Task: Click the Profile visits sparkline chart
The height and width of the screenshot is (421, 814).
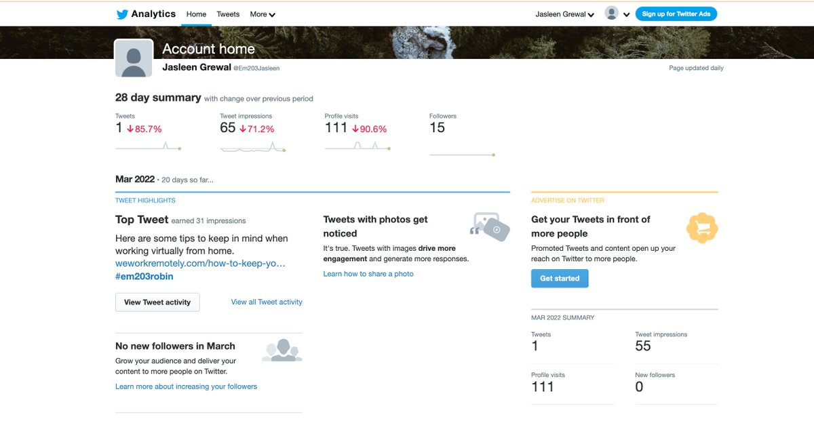Action: point(357,146)
